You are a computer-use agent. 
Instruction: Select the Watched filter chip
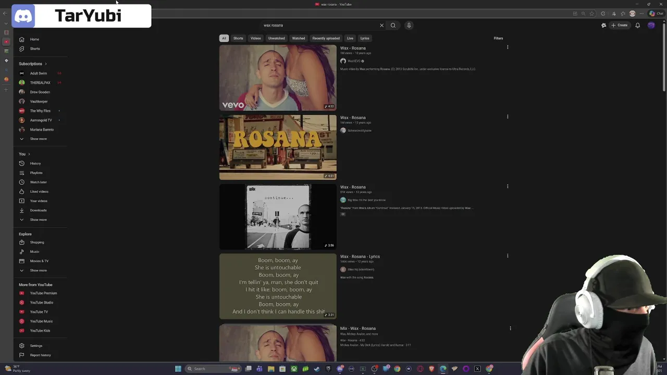[x=299, y=38]
